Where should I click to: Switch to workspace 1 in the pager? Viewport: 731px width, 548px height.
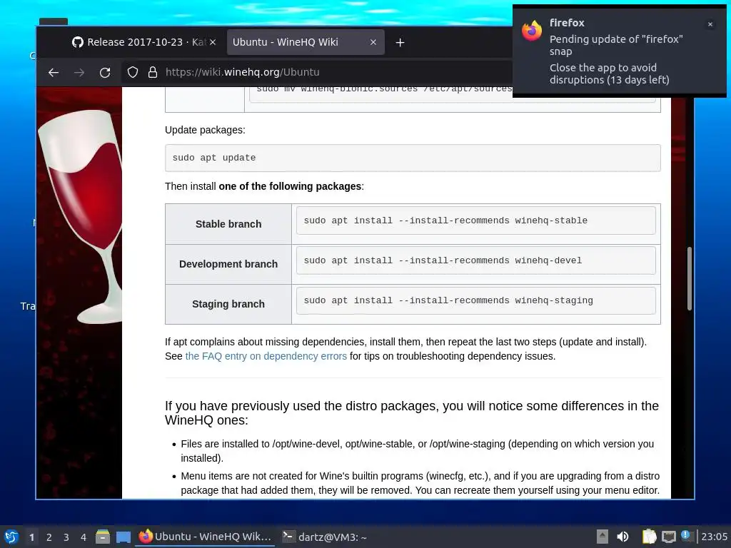pos(31,537)
